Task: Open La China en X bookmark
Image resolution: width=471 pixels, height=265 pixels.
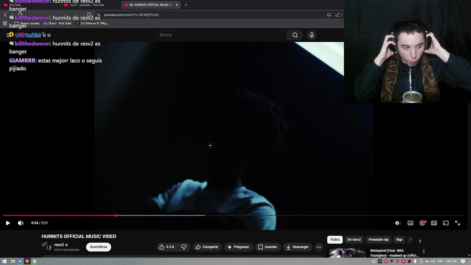Action: [x=92, y=23]
